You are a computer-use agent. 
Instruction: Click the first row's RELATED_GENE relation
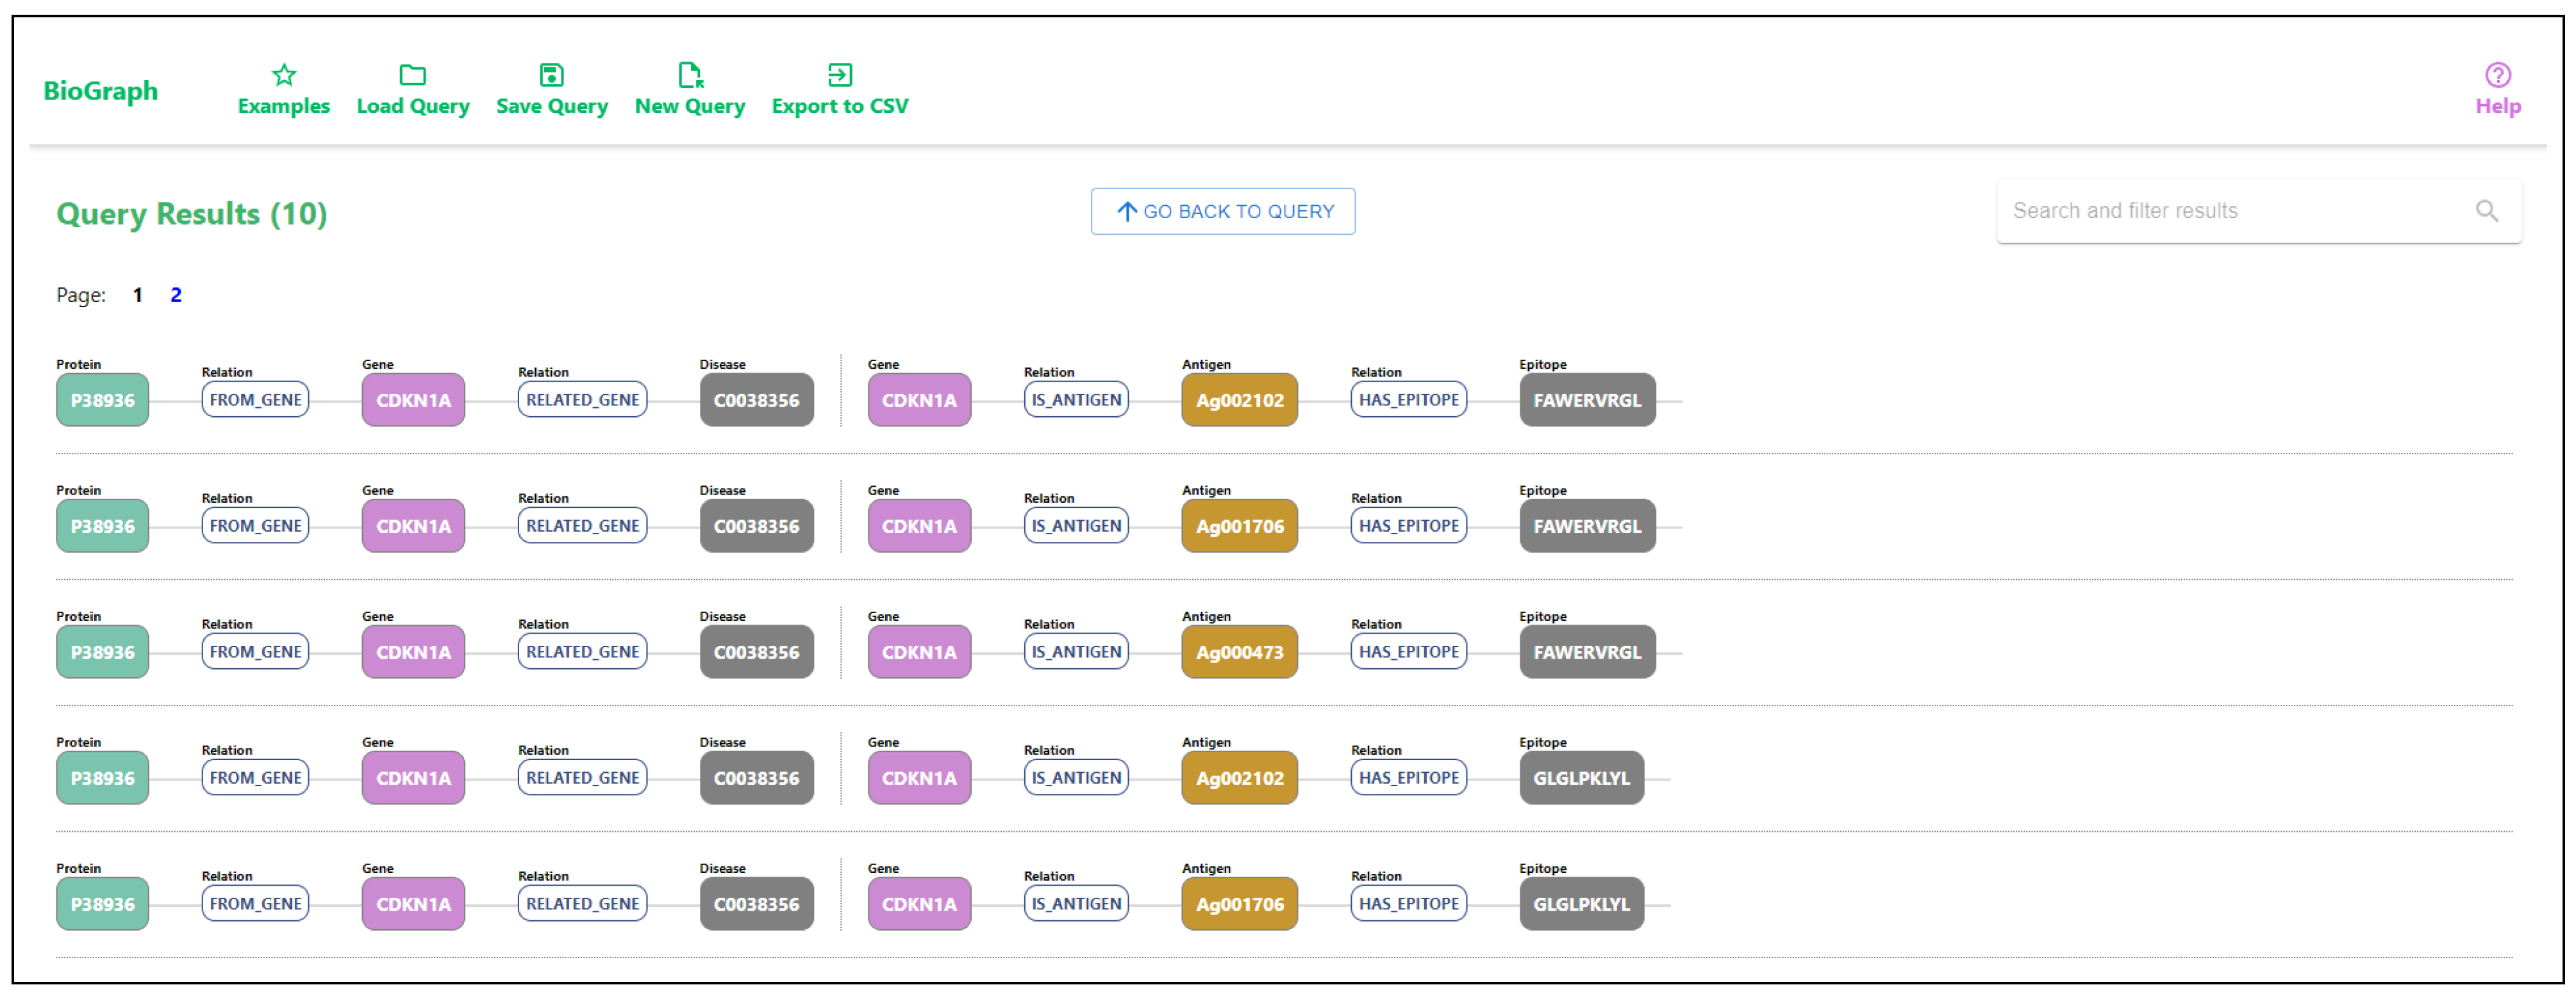[x=582, y=400]
